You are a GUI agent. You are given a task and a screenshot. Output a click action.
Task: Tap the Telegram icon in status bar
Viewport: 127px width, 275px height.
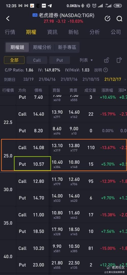point(50,6)
